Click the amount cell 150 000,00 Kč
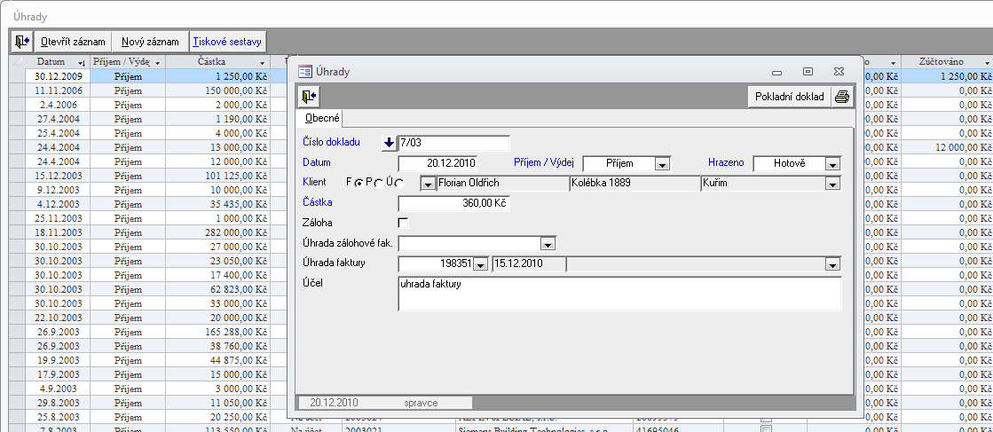The height and width of the screenshot is (432, 993). (x=217, y=90)
